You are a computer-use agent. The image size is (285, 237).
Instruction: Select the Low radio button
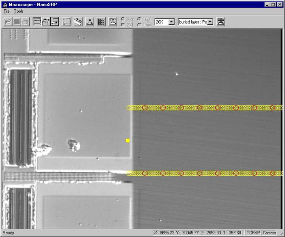[140, 25]
